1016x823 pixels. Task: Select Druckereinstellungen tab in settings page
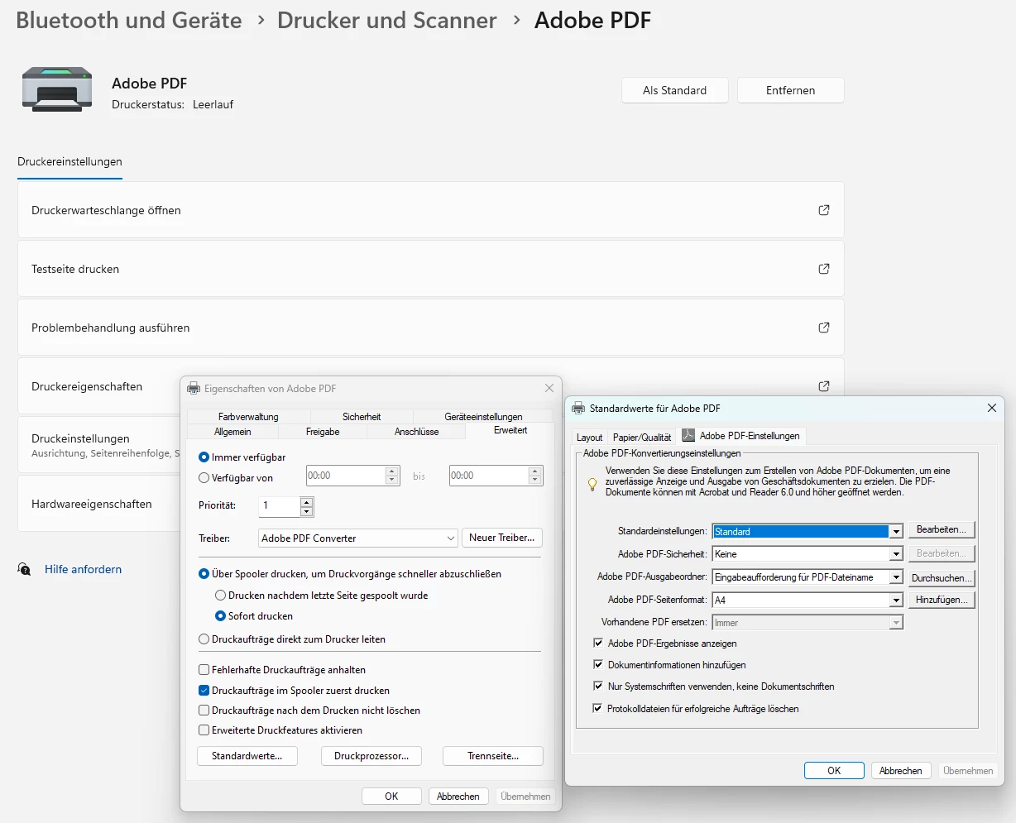(x=69, y=162)
